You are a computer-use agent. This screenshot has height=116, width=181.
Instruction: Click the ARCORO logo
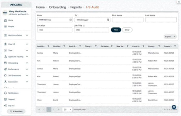[x=16, y=5]
